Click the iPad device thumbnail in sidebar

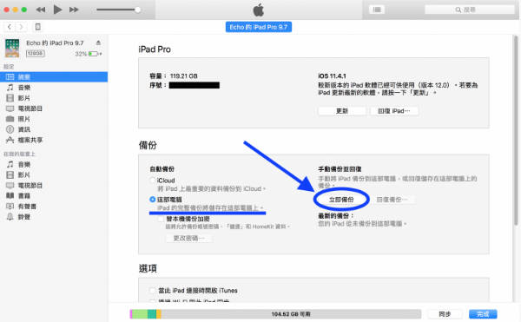(12, 48)
